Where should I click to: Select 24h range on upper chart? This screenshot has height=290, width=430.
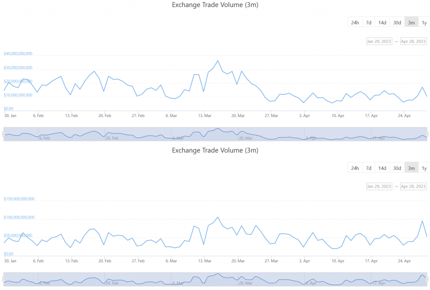[355, 23]
